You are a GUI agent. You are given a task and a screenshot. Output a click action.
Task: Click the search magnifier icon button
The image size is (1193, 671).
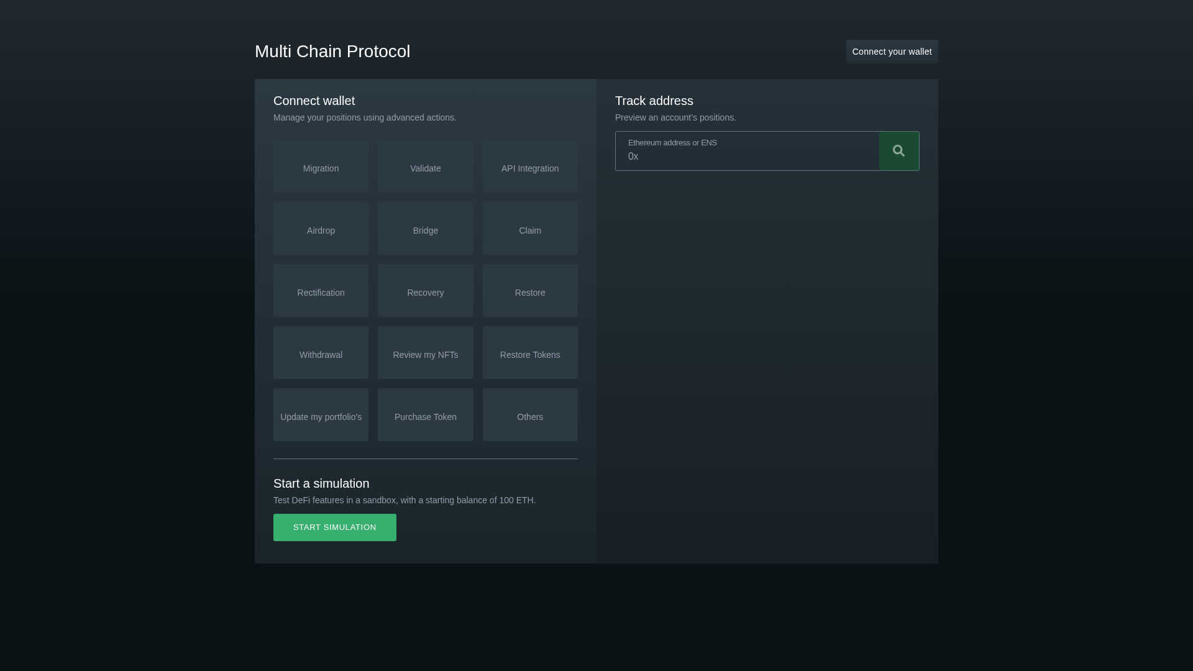(x=899, y=151)
